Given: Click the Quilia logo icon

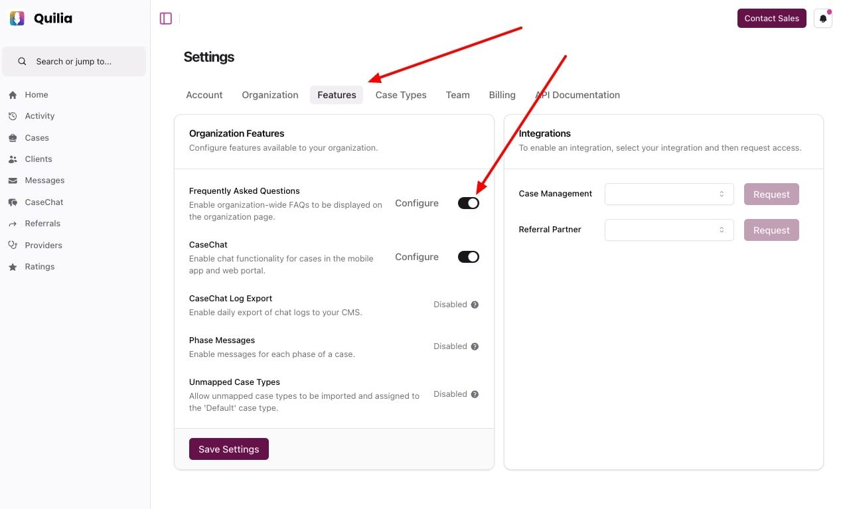Looking at the screenshot, I should [17, 19].
